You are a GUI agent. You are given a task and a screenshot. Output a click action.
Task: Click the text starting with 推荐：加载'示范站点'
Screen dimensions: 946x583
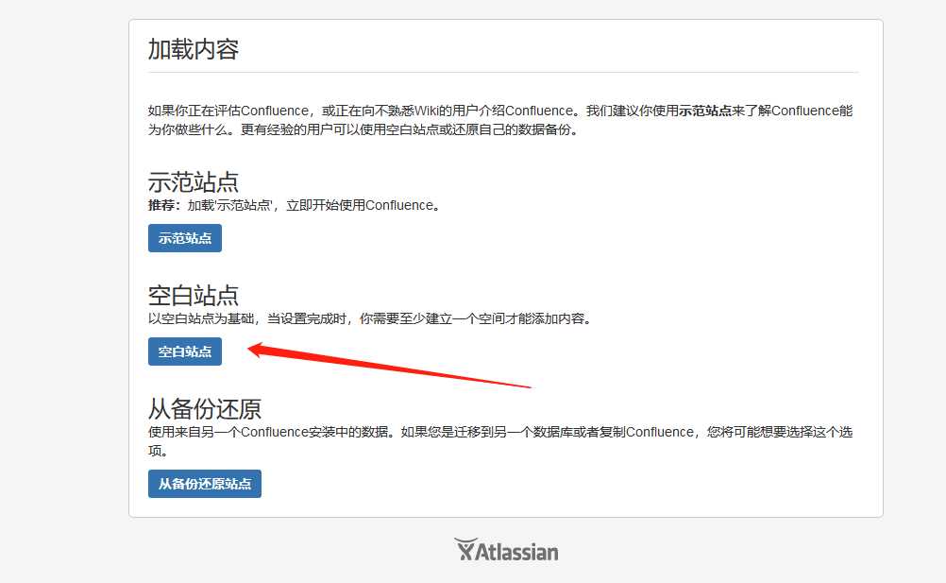295,205
